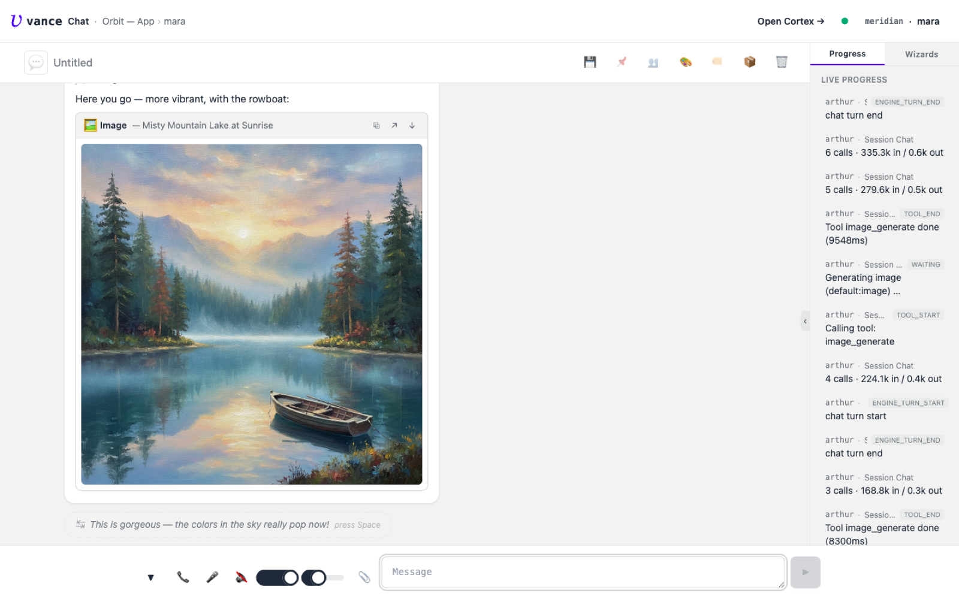
Task: Open the Chat section in header
Action: (79, 21)
